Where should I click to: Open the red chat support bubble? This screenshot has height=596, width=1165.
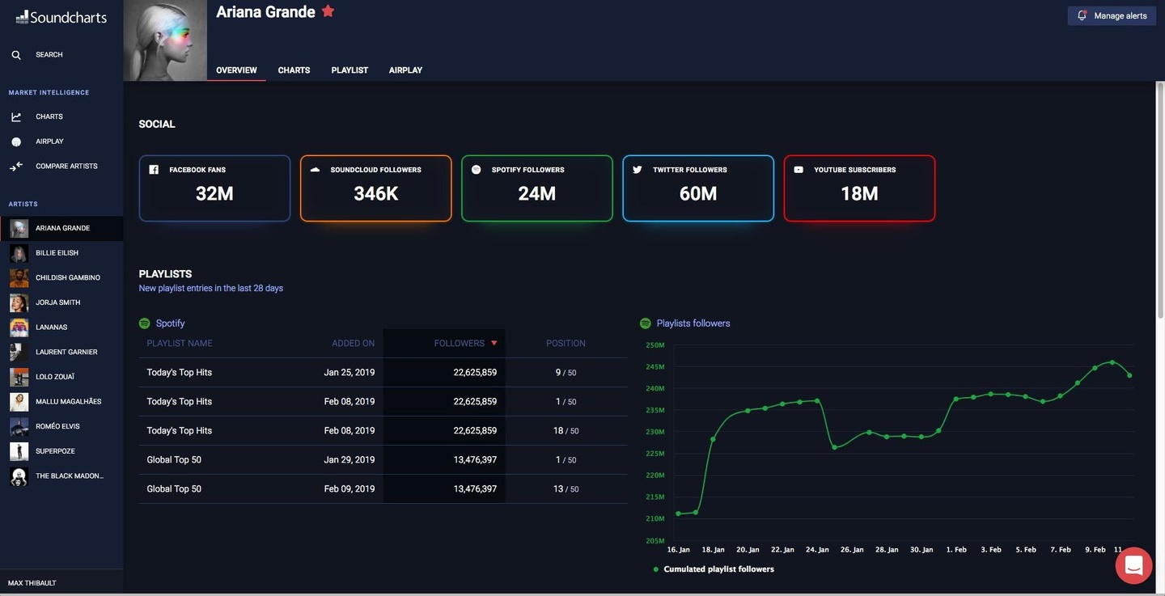pyautogui.click(x=1133, y=565)
